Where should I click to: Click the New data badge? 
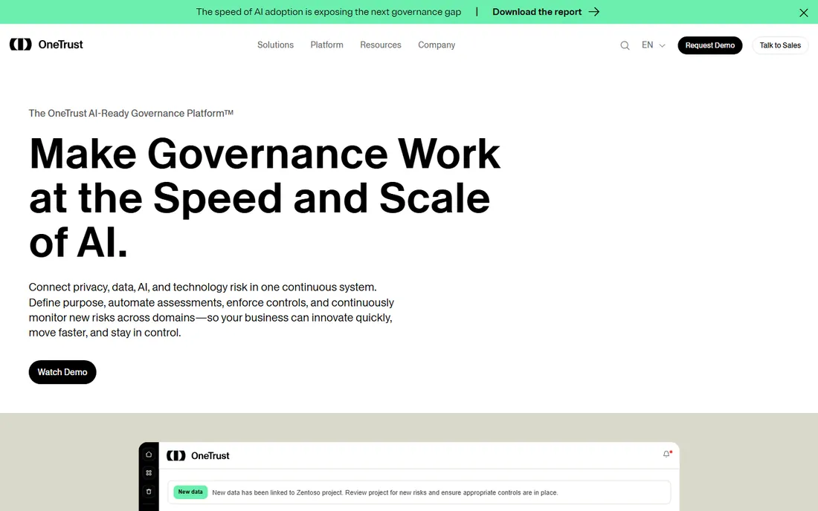pos(190,492)
